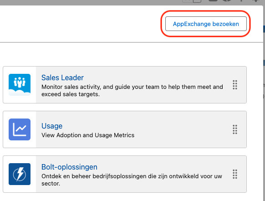The image size is (265, 201).
Task: Open the Usage title link
Action: click(52, 126)
